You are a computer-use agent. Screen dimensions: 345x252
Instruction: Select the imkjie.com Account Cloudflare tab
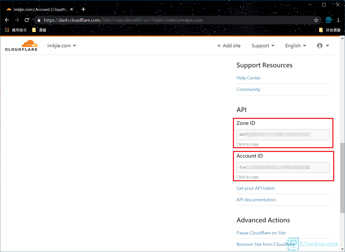point(40,9)
